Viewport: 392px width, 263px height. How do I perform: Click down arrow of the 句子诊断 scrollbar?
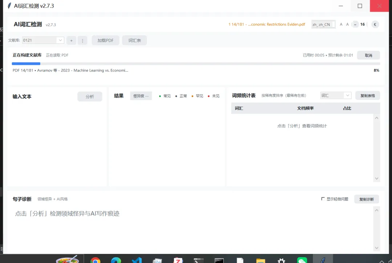pos(376,248)
